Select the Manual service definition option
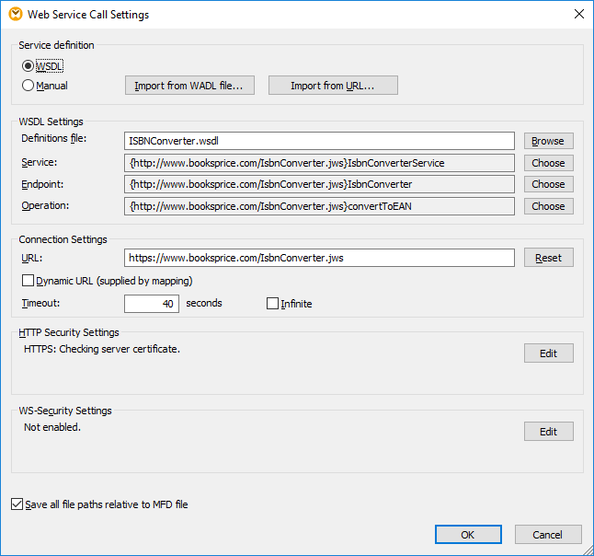 [29, 86]
